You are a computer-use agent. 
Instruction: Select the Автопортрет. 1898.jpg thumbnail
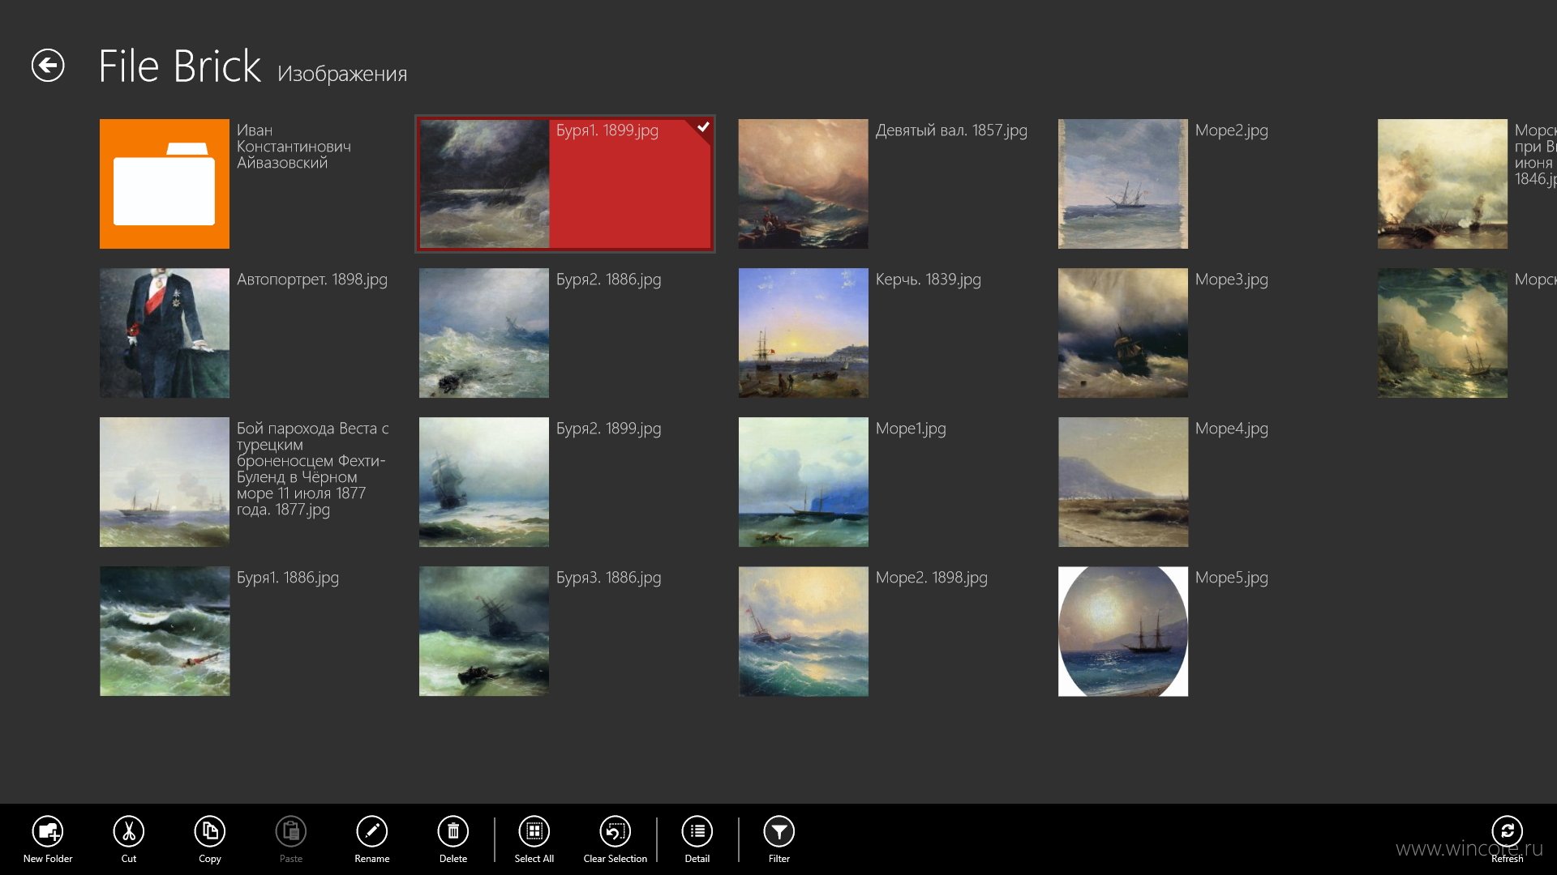pyautogui.click(x=165, y=333)
